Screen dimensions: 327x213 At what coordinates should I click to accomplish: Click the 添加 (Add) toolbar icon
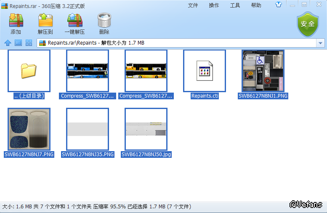(x=16, y=20)
